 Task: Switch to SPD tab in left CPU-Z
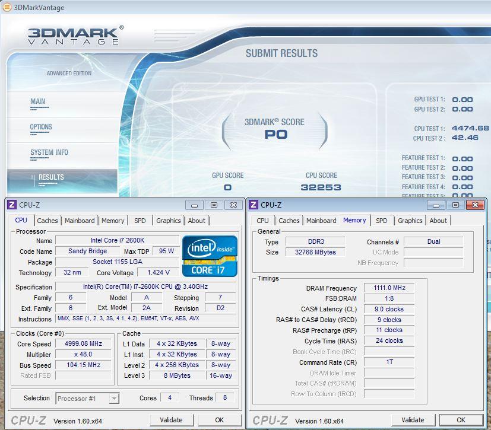(x=140, y=221)
